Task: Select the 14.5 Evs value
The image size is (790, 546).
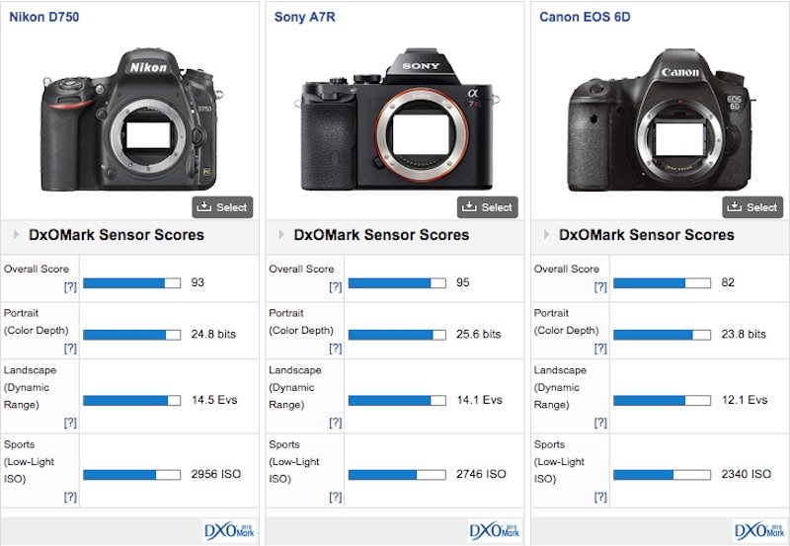Action: click(214, 400)
